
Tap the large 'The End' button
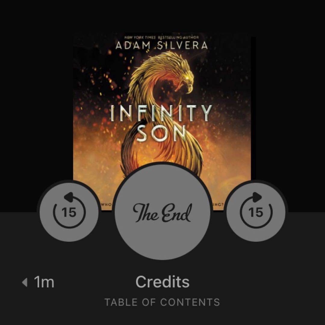(x=162, y=212)
